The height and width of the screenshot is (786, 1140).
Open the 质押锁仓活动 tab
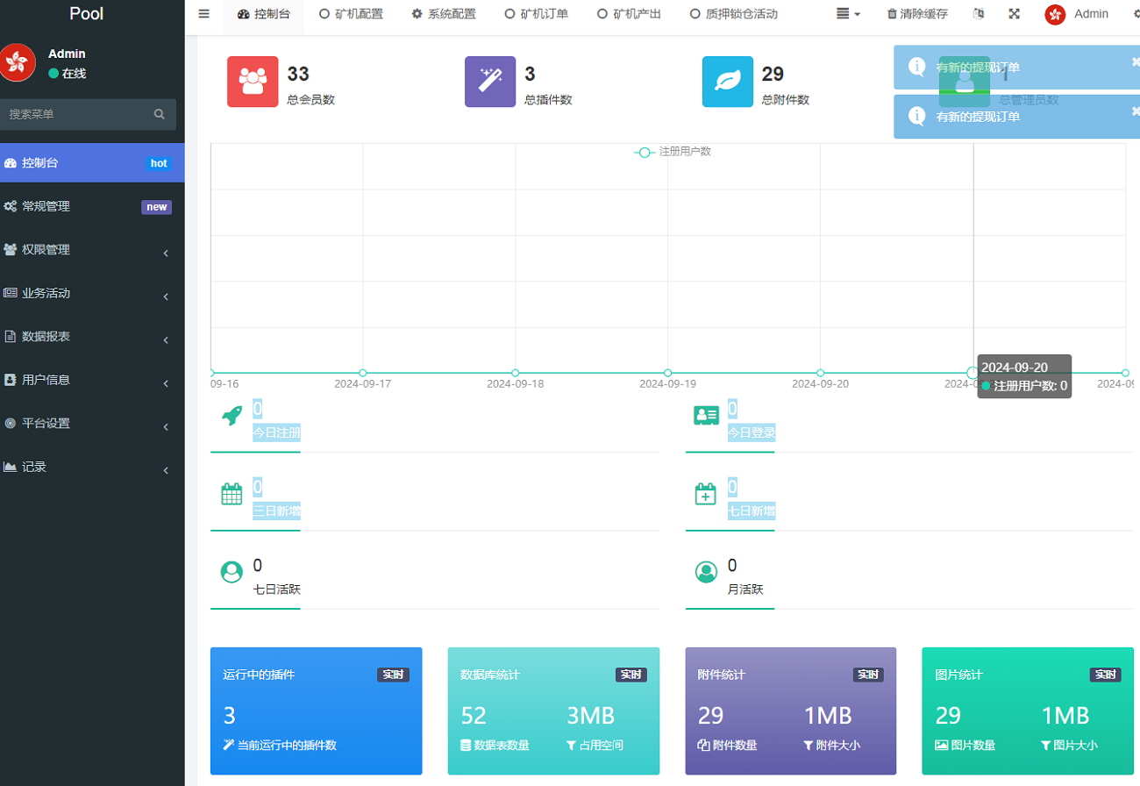pos(733,14)
